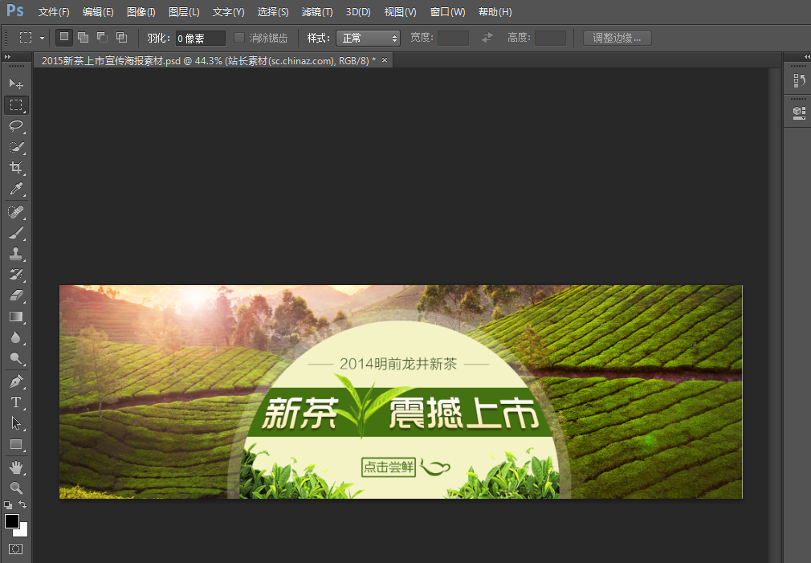Open the marquee tool preset picker arrow

pos(43,39)
